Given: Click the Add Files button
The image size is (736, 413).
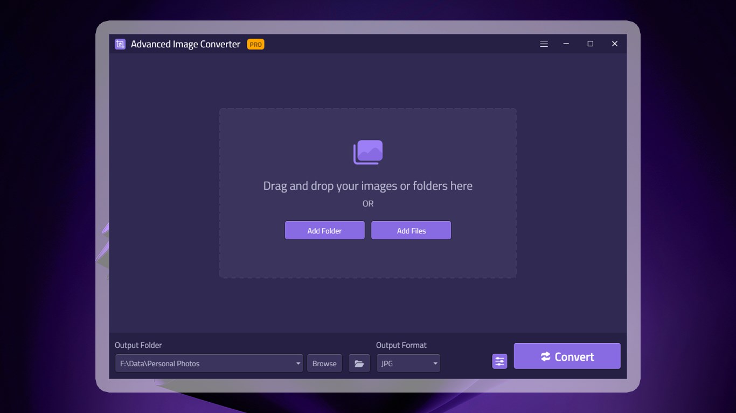Looking at the screenshot, I should (x=411, y=231).
